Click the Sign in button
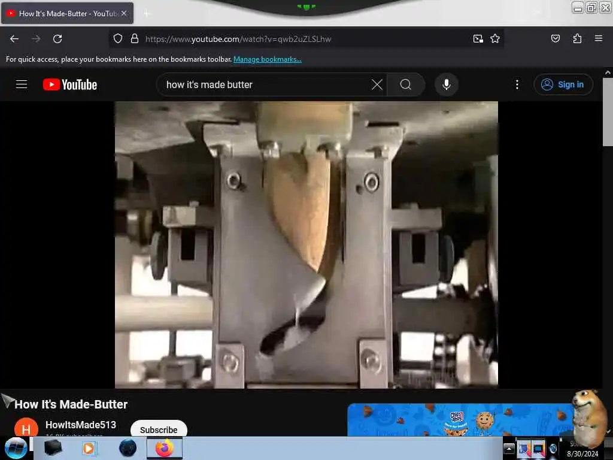This screenshot has width=613, height=460. (563, 84)
